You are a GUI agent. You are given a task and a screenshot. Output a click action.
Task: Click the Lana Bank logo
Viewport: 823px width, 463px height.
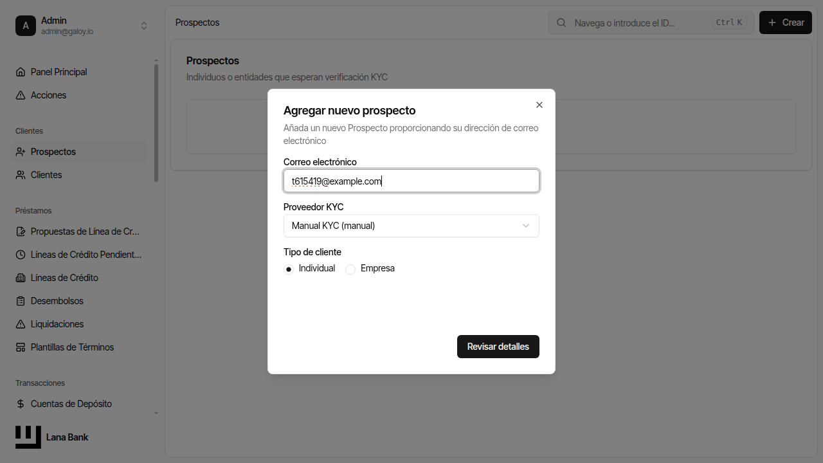pos(28,437)
